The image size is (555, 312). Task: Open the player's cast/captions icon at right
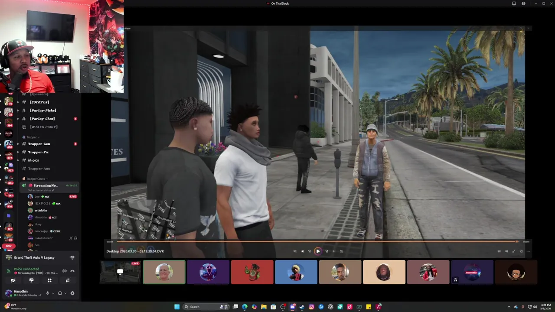499,251
